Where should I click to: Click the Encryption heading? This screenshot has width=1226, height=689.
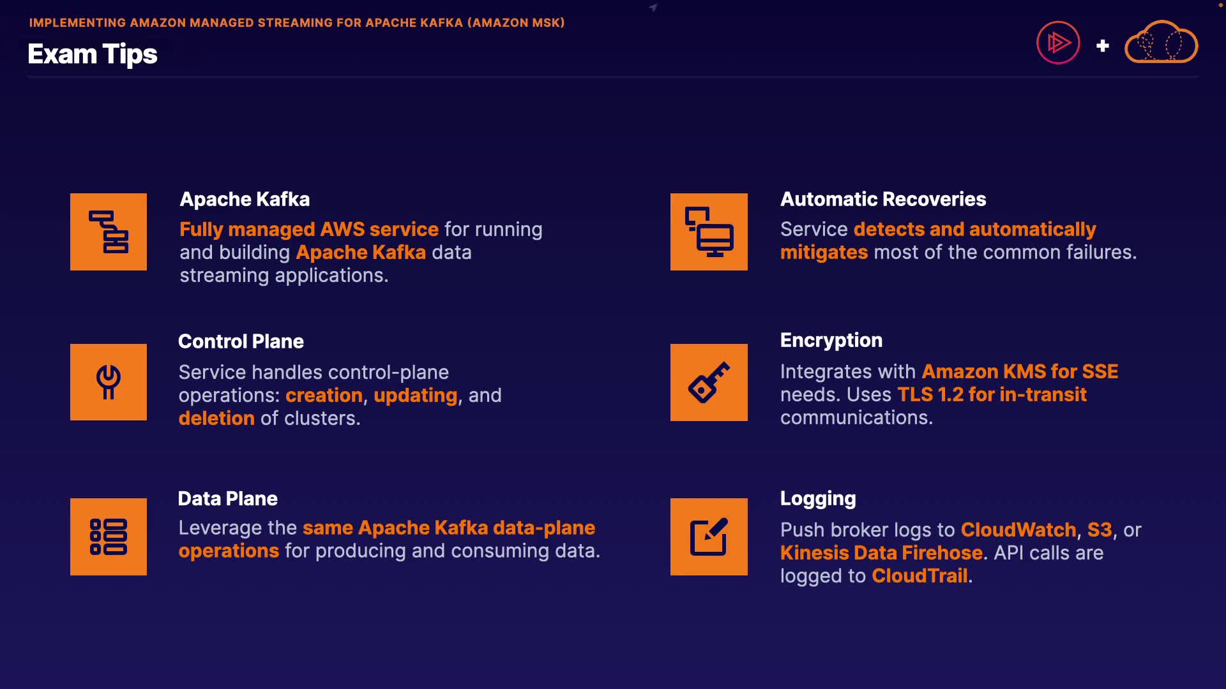(x=831, y=340)
